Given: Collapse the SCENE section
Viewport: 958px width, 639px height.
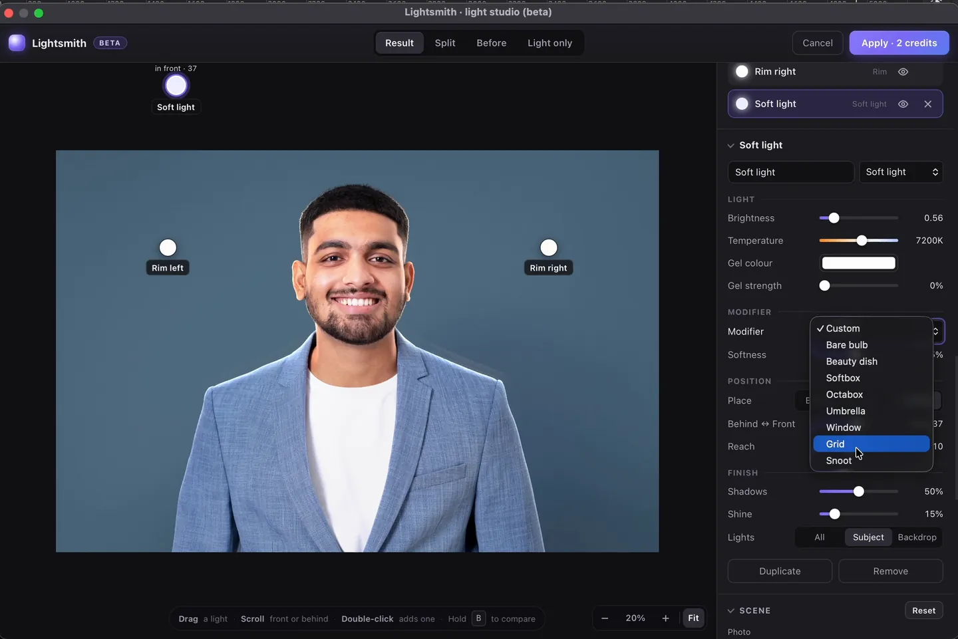Looking at the screenshot, I should coord(731,610).
